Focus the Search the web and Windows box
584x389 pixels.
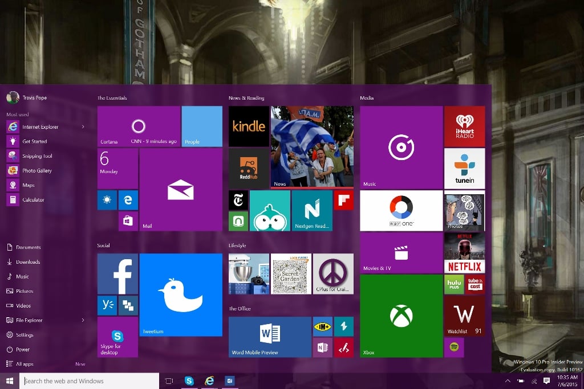pyautogui.click(x=90, y=381)
